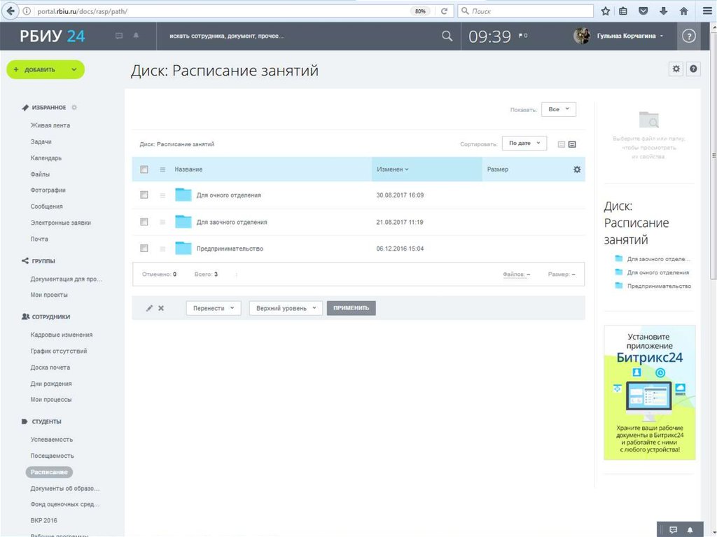Click the green ДОБАВИТЬ button
Viewport: 717px width, 537px height.
45,70
